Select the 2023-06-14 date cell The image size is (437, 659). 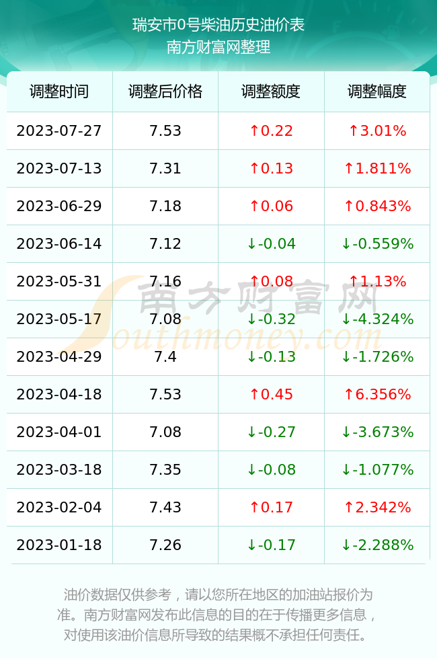(x=59, y=243)
